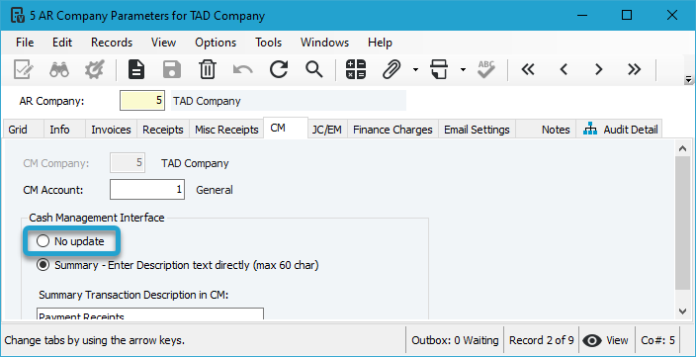696x357 pixels.
Task: Click the Outbox: 0 Waiting status
Action: [455, 340]
